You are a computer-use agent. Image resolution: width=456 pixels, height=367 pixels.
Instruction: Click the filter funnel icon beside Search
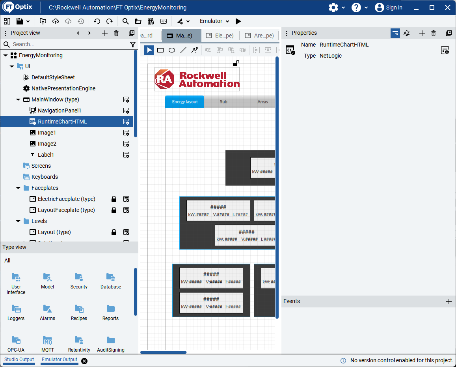pyautogui.click(x=133, y=45)
